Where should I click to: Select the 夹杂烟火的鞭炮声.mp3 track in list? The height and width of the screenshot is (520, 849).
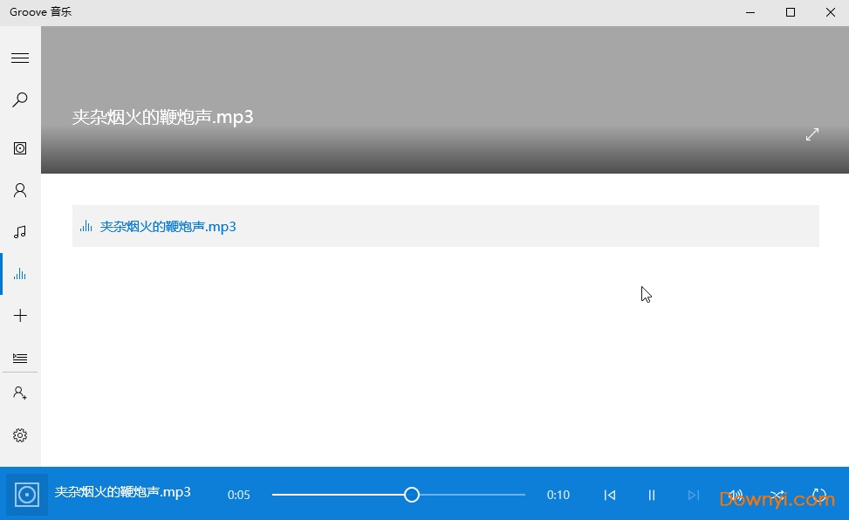pyautogui.click(x=168, y=226)
